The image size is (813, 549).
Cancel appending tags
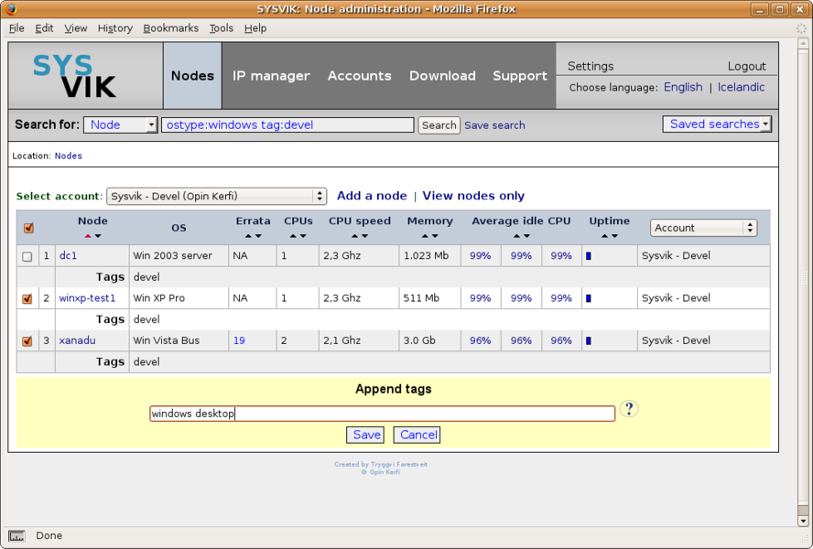417,435
